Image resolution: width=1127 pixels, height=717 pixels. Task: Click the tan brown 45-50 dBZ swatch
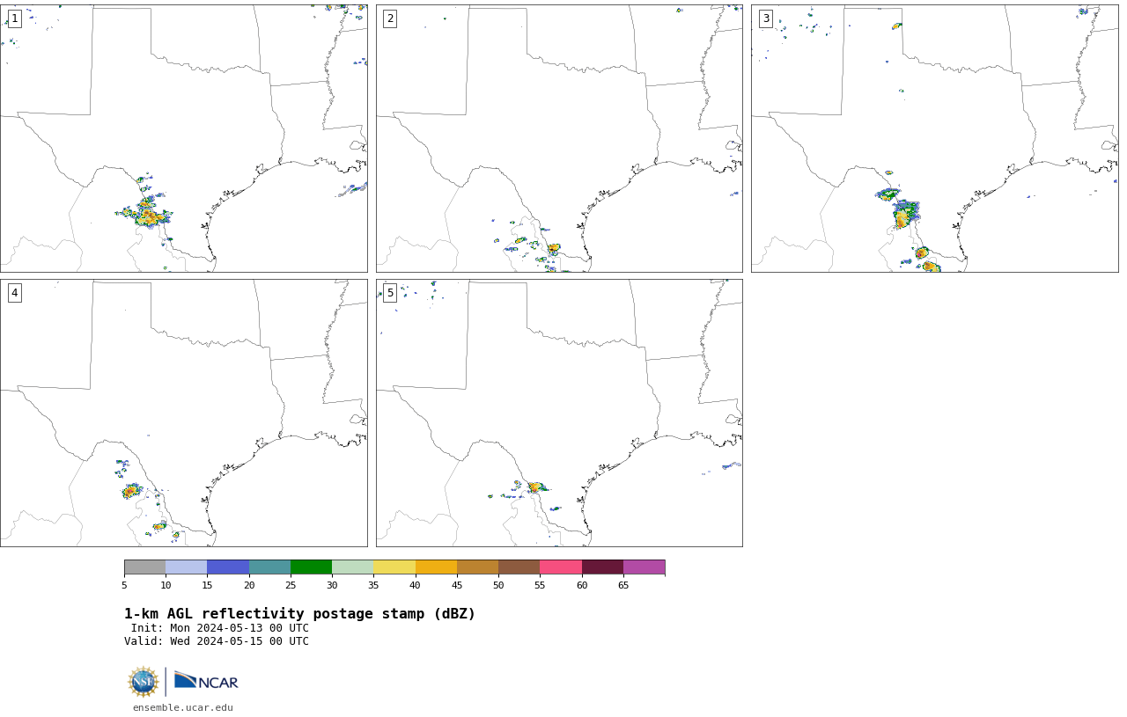[477, 567]
